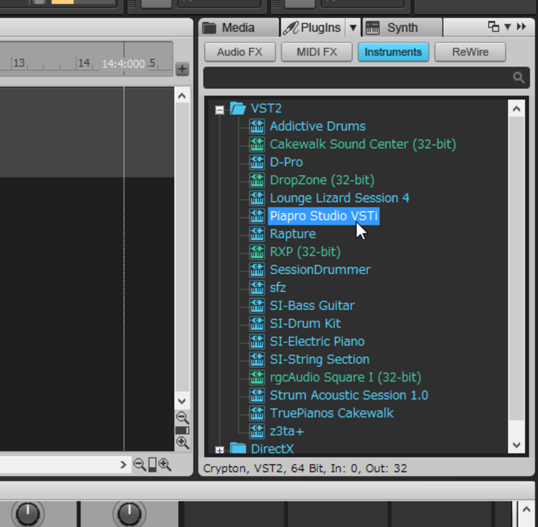The width and height of the screenshot is (538, 527).
Task: Click the sfz instrument icon
Action: coord(257,287)
